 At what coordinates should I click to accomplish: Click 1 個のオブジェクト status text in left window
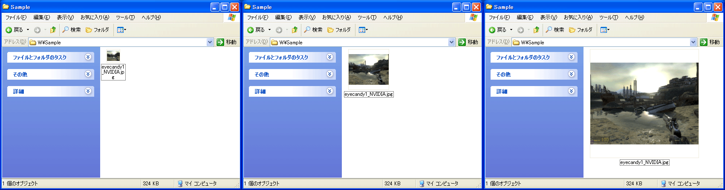tap(20, 184)
